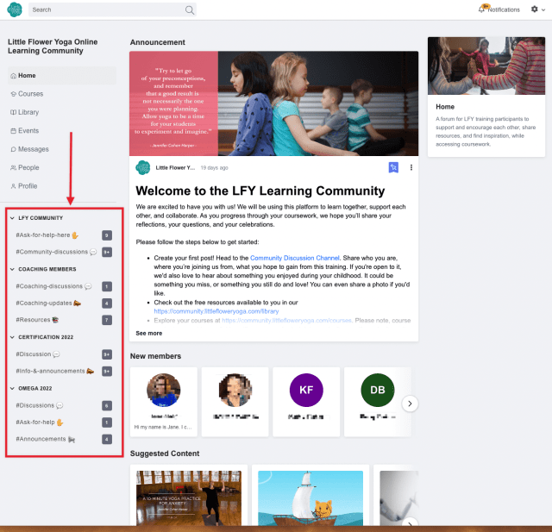
Task: Click the Little Flower Yoga logo icon
Action: pyautogui.click(x=15, y=9)
